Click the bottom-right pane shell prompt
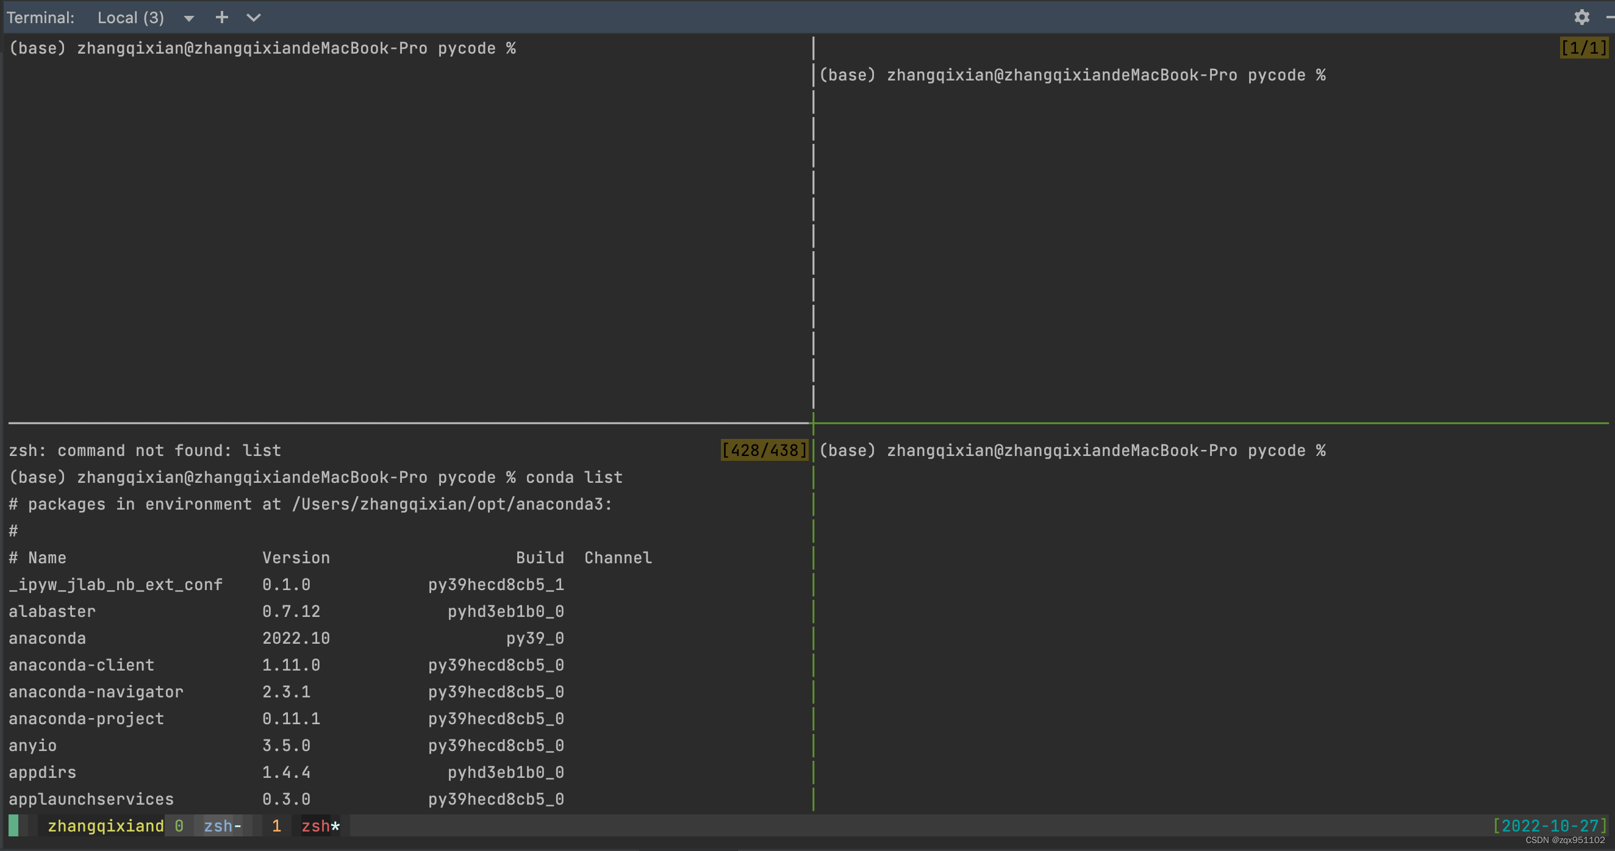 click(1072, 450)
